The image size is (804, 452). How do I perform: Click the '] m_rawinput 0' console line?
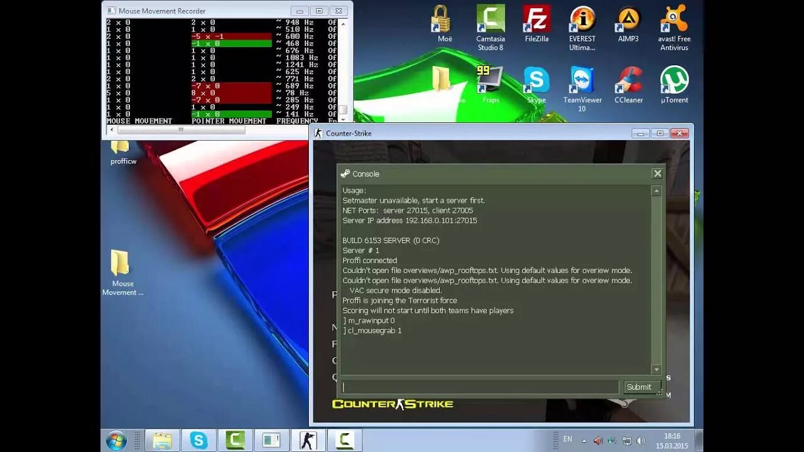[x=368, y=320]
